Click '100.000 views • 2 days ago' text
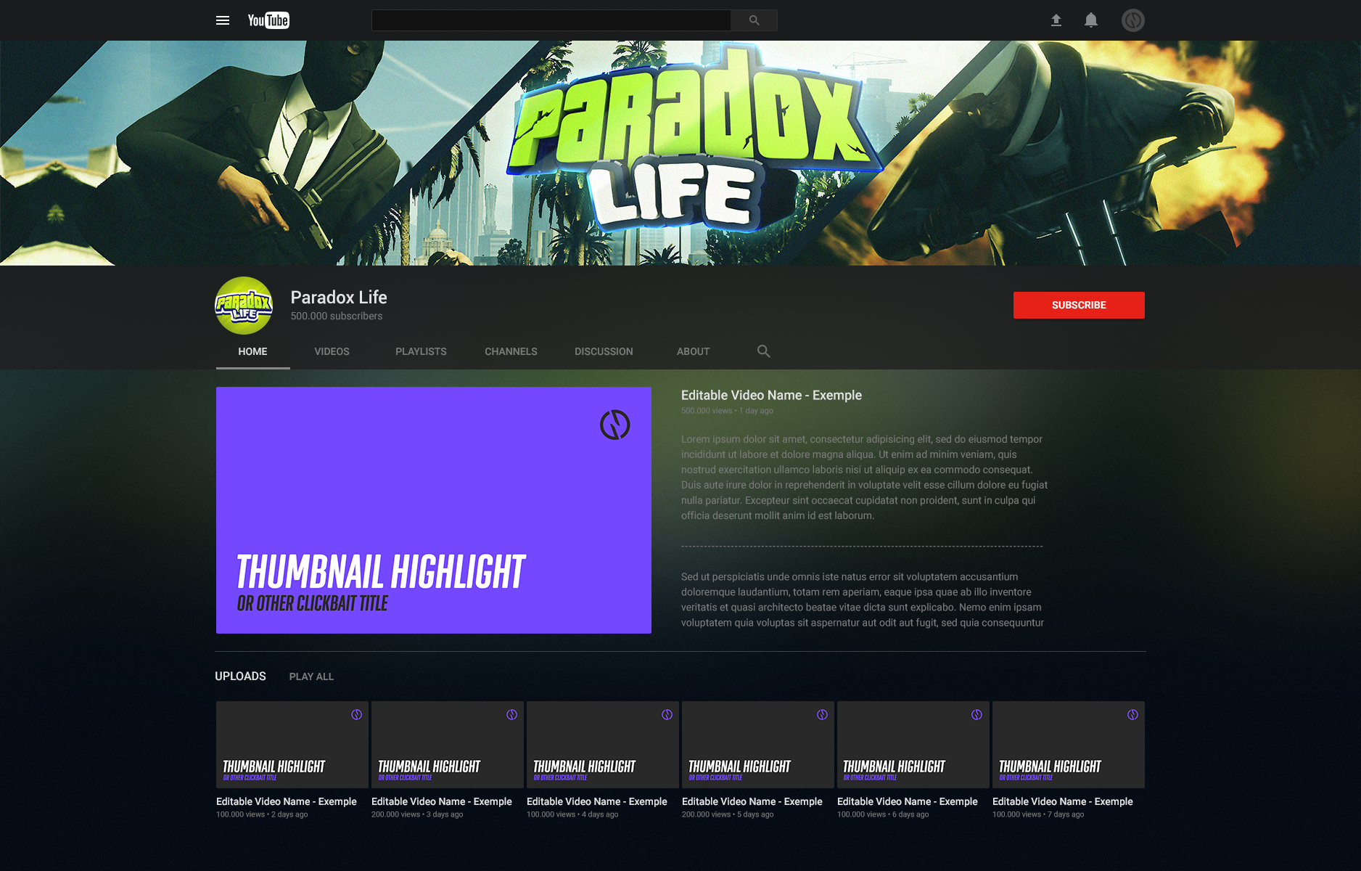 point(262,814)
